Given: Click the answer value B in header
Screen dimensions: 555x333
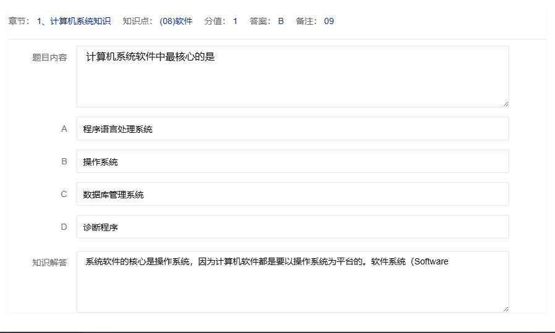Looking at the screenshot, I should [x=281, y=22].
